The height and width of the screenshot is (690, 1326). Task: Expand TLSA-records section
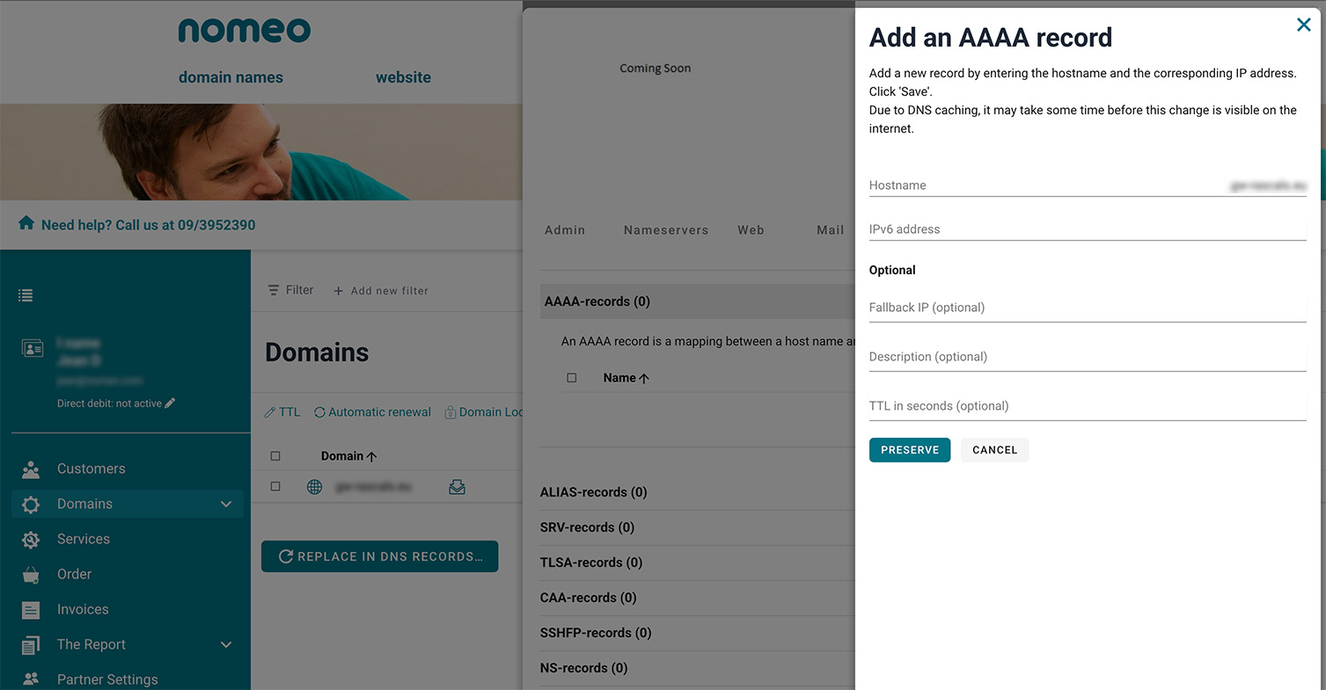click(x=591, y=563)
